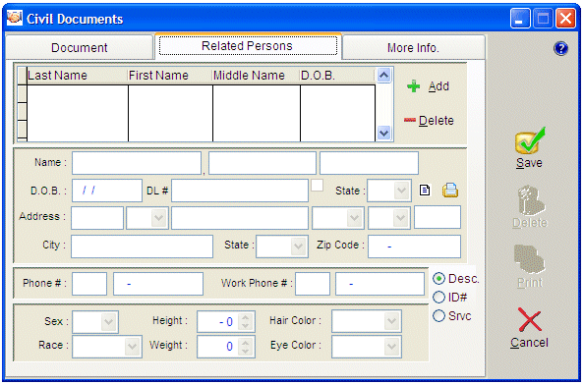Click the Middle Name column header

(x=257, y=76)
